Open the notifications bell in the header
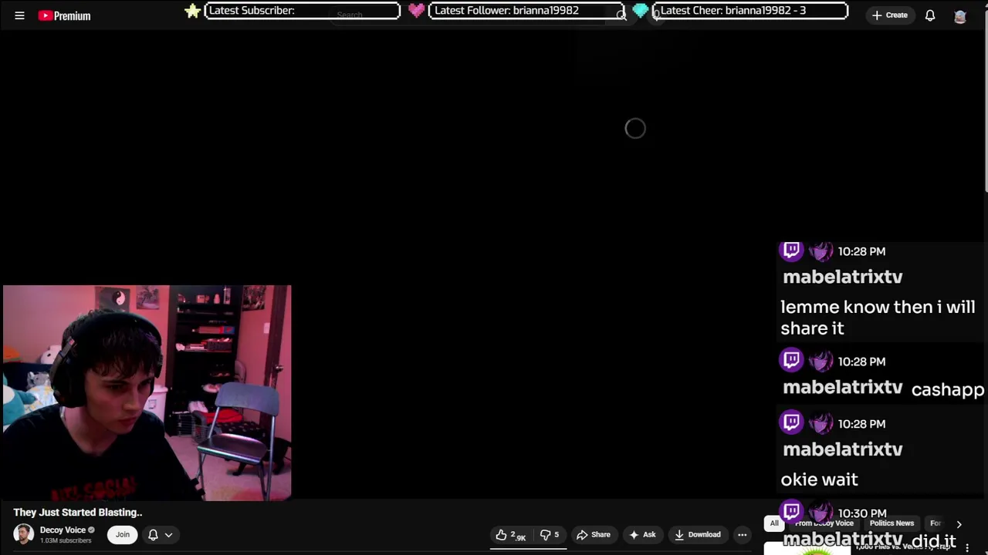This screenshot has height=555, width=988. click(930, 15)
